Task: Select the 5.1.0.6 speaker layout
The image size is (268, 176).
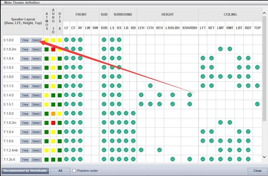Action: click(36, 77)
